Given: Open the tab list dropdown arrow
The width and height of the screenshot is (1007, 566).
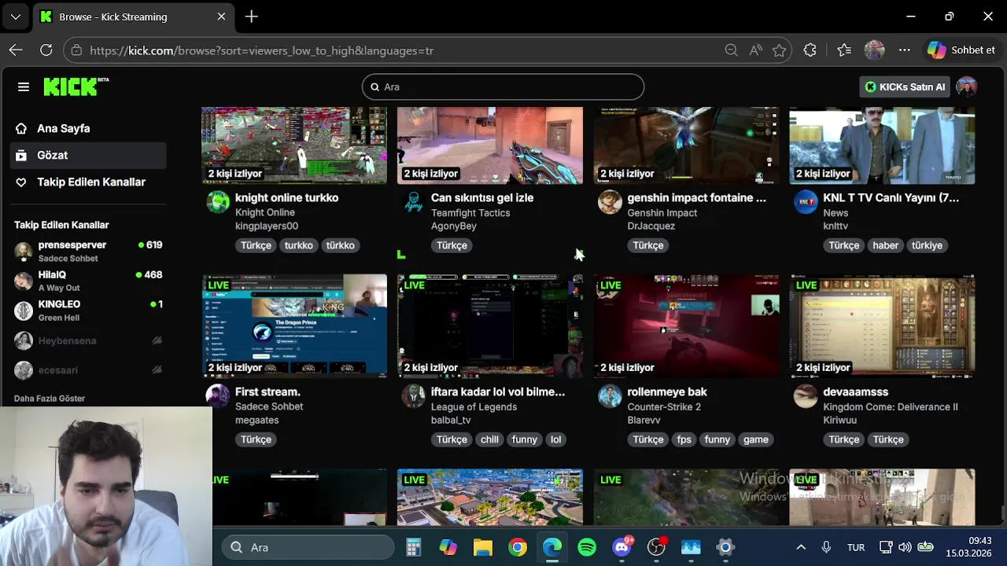Looking at the screenshot, I should pyautogui.click(x=16, y=17).
